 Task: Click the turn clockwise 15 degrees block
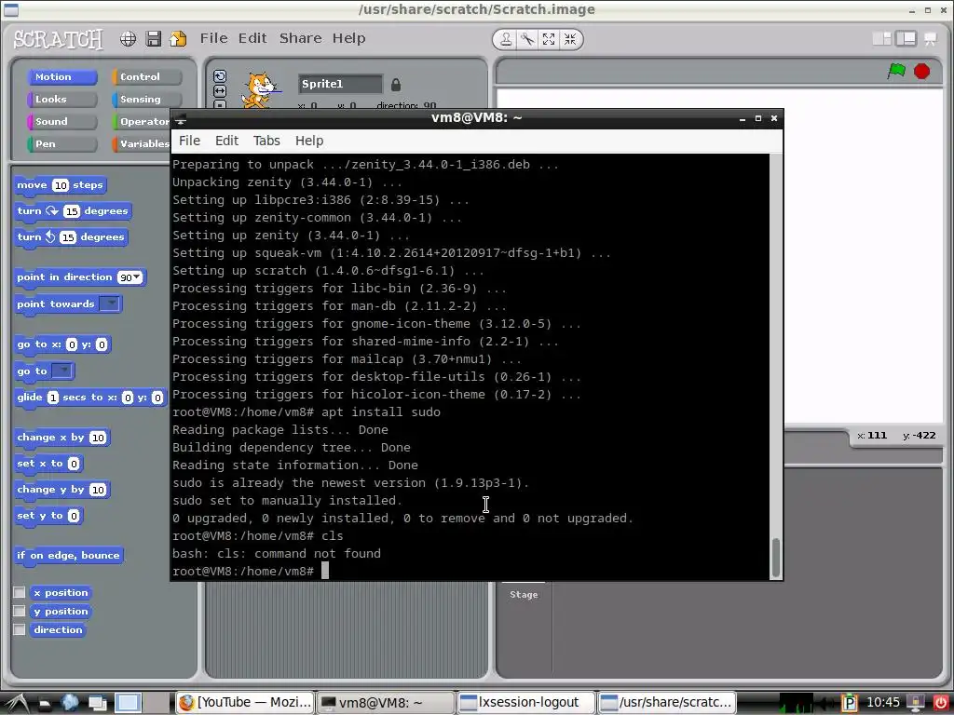73,211
